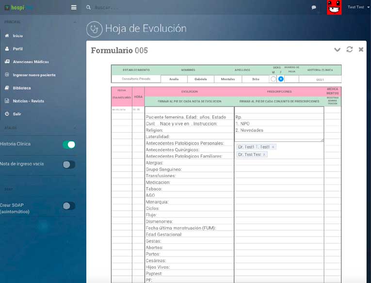Select the M sex radio button
Screen dimensions: 371x283
pyautogui.click(x=274, y=79)
